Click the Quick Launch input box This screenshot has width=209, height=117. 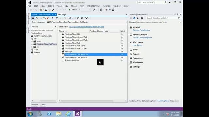tap(150, 2)
